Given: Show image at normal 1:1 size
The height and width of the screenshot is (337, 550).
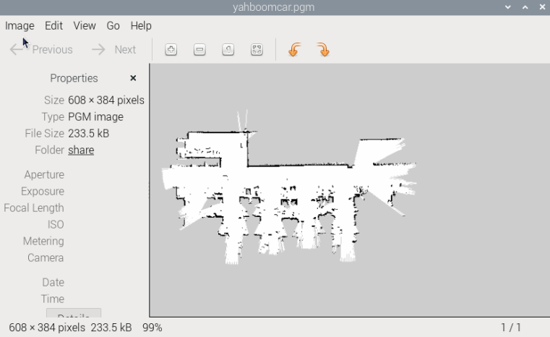Looking at the screenshot, I should [x=228, y=50].
